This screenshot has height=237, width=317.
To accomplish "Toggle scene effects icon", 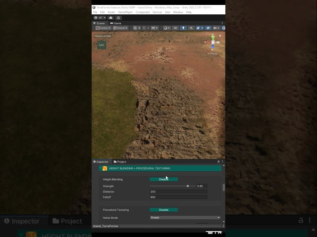I will pos(198,28).
